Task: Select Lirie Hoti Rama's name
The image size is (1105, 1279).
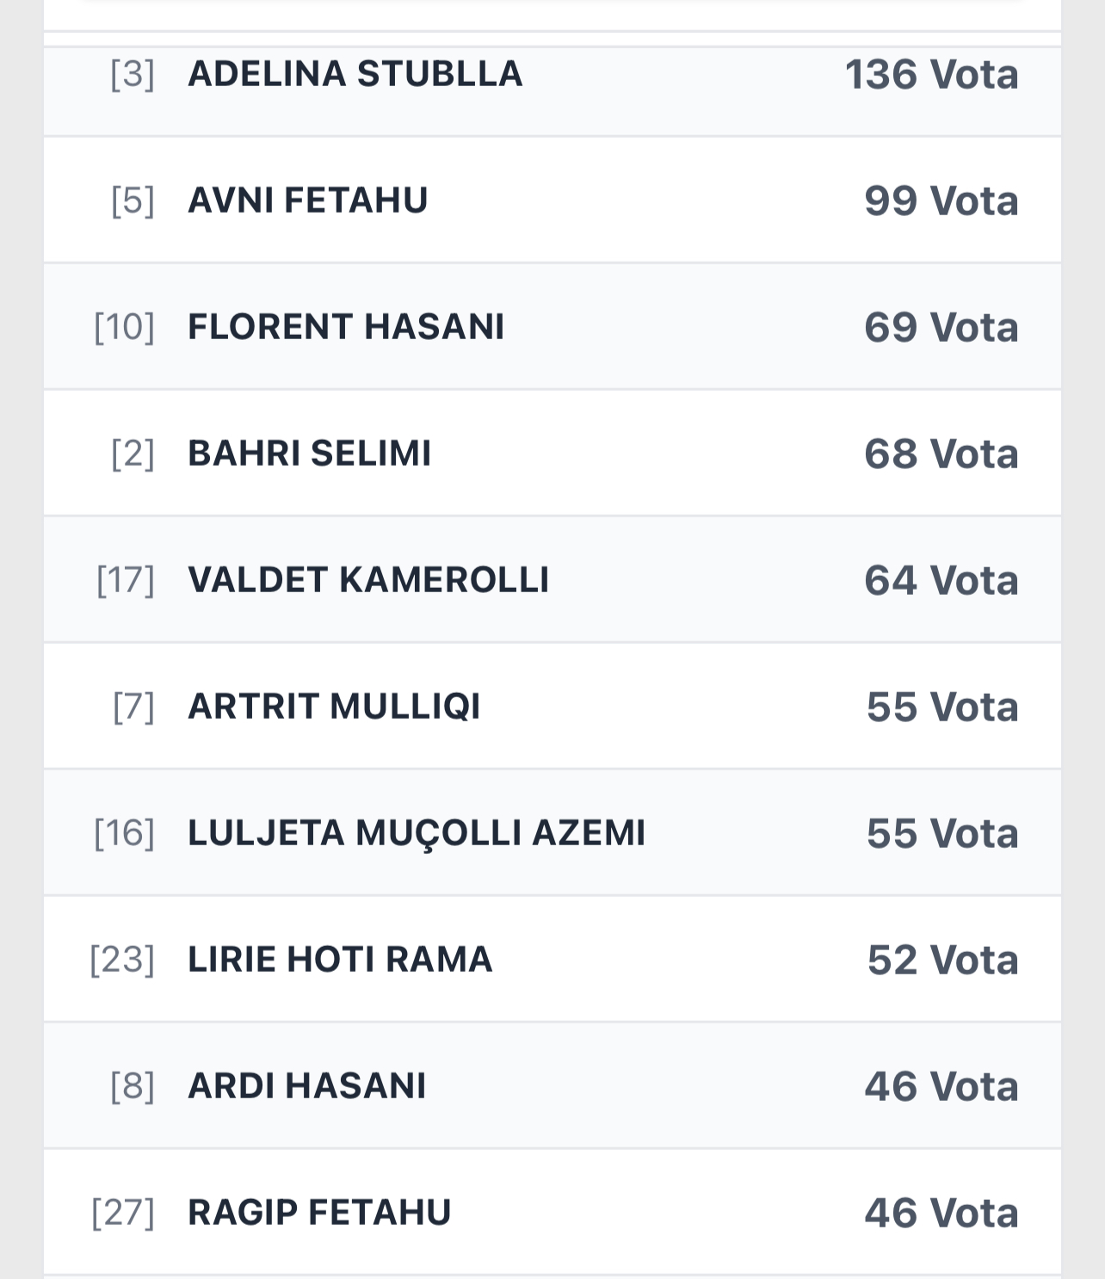Action: 340,960
